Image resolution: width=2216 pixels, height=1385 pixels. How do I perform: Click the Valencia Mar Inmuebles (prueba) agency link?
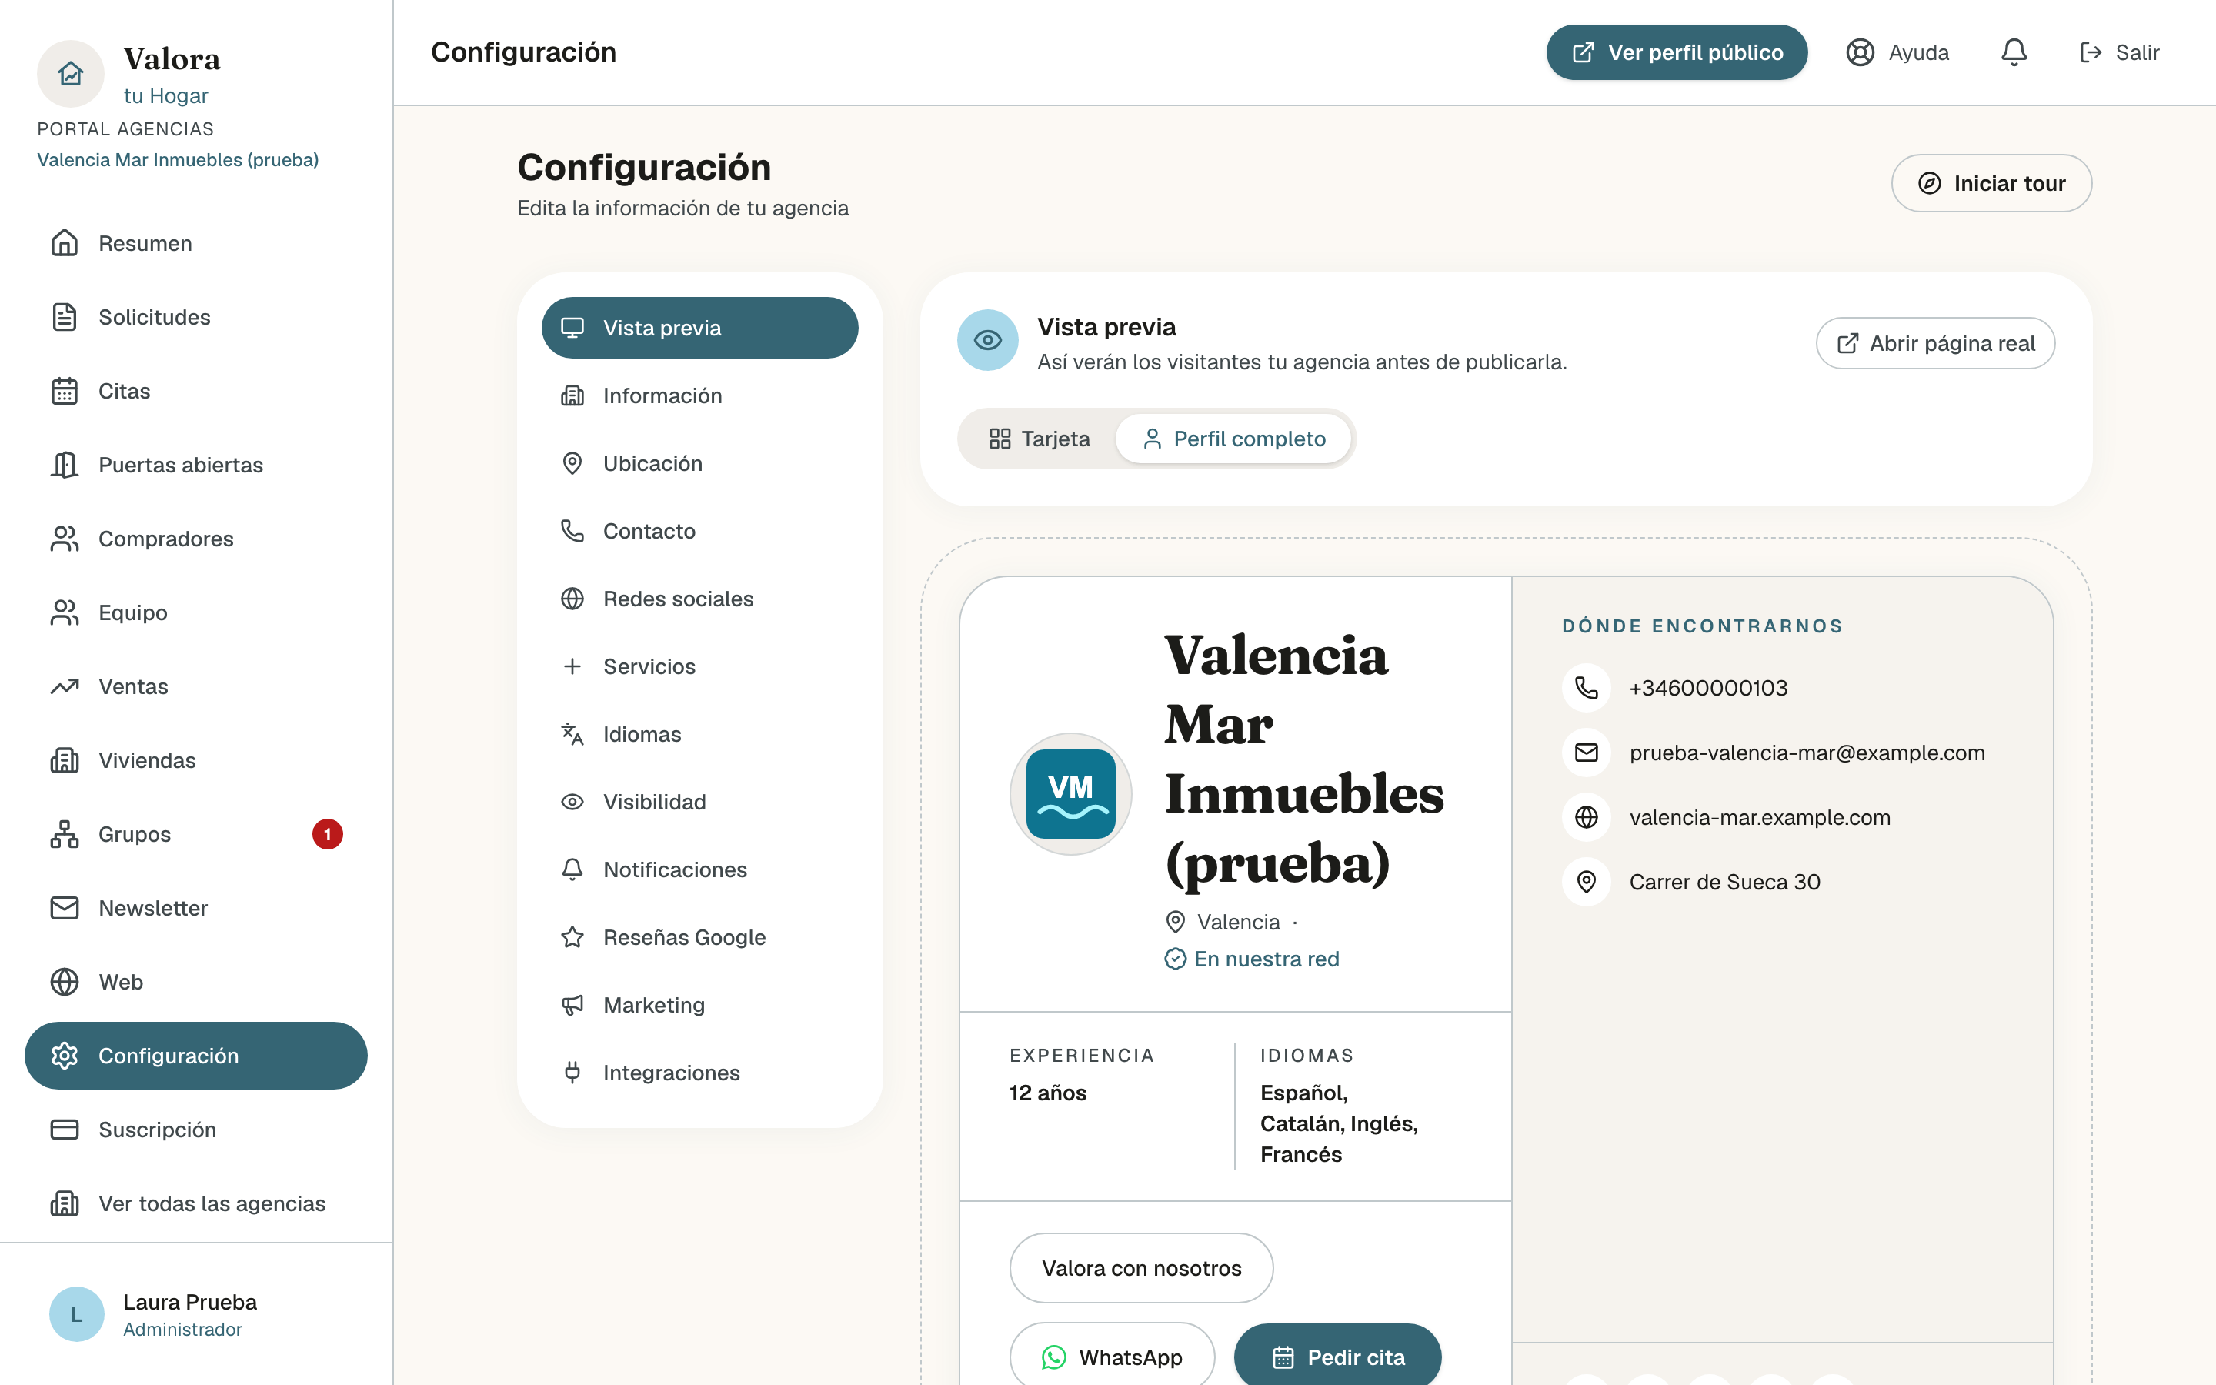[x=178, y=160]
